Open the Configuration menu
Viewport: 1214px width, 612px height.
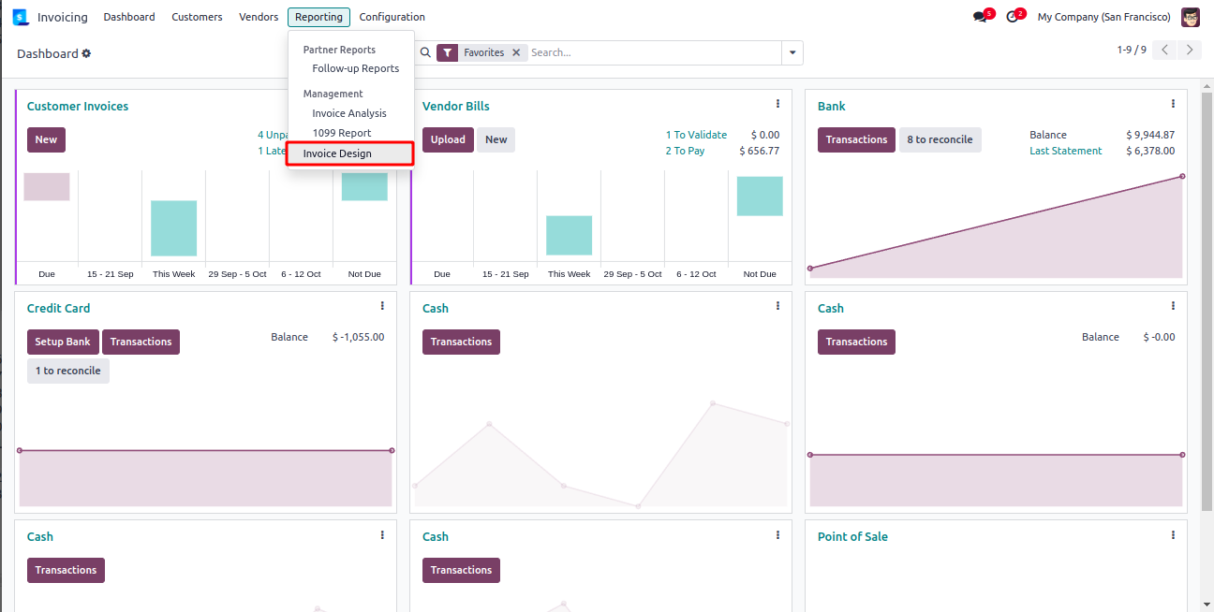(392, 17)
